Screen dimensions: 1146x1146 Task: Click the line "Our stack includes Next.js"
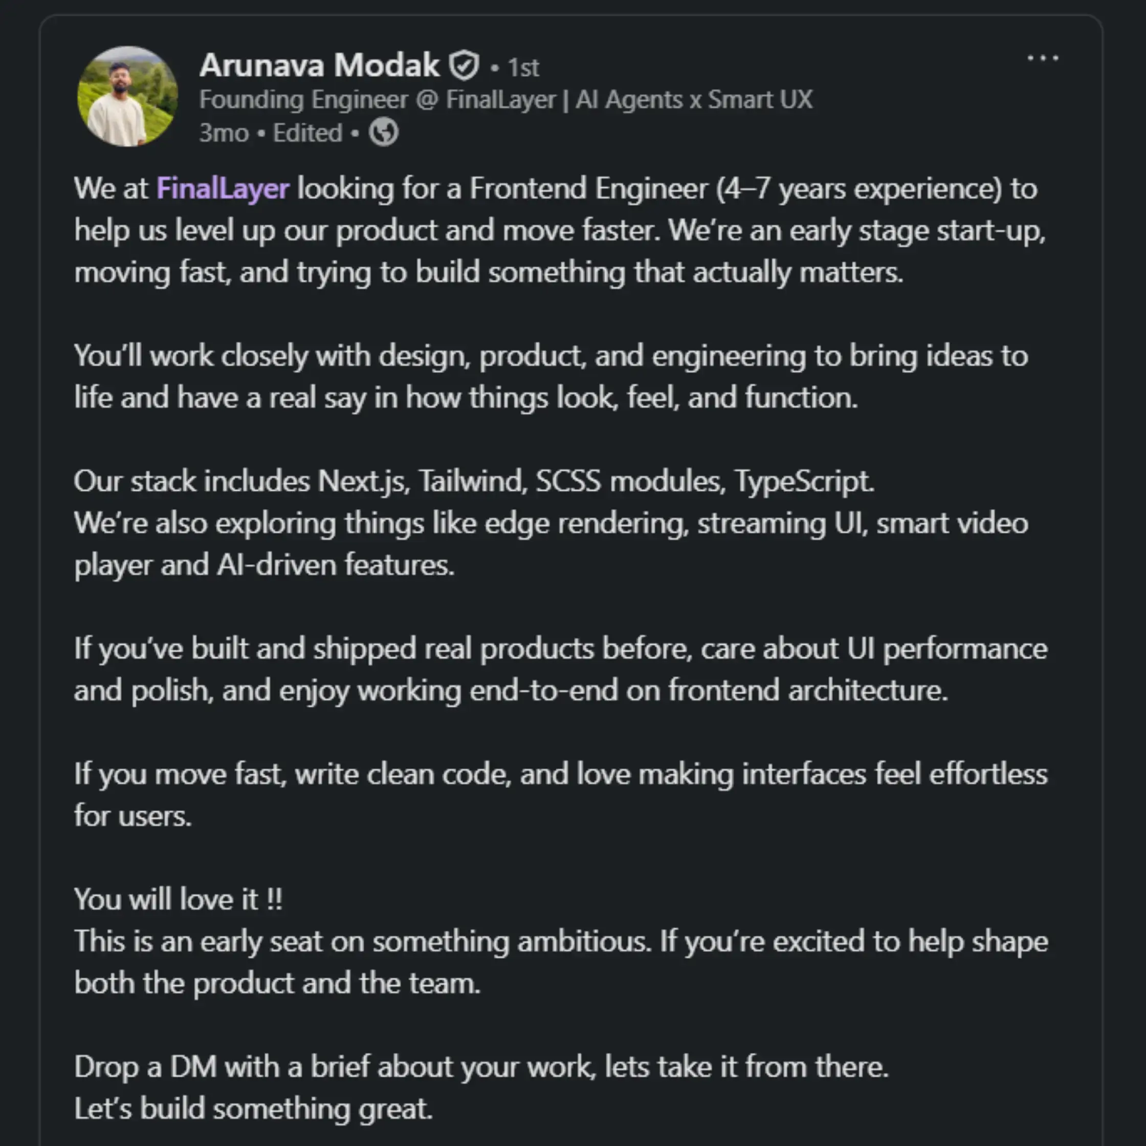pyautogui.click(x=473, y=481)
